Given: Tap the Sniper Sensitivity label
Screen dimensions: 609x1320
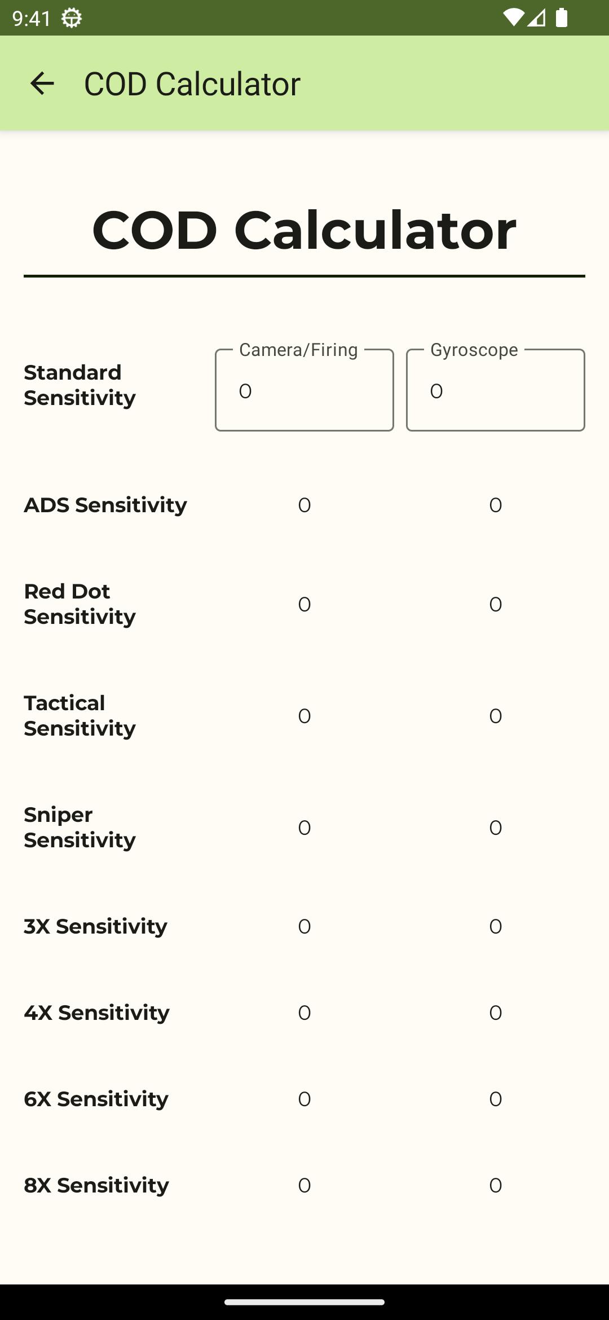Looking at the screenshot, I should pos(80,827).
